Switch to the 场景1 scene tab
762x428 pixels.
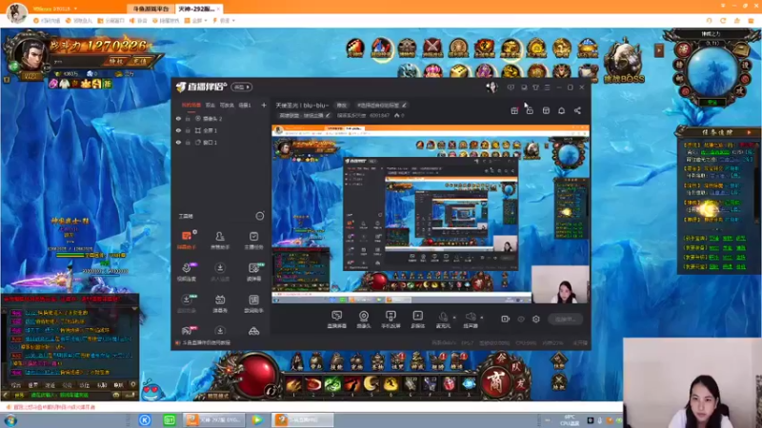coord(245,105)
